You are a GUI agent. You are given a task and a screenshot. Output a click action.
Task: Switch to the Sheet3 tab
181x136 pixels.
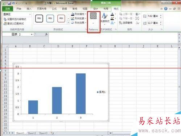43,133
